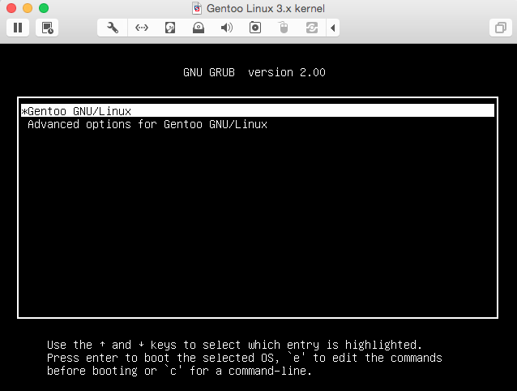
Task: Open virtual machine settings wrench
Action: coord(113,28)
